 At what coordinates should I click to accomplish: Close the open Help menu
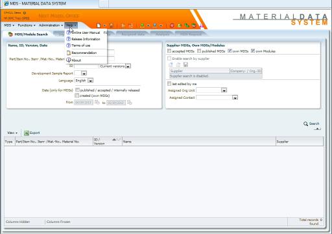click(71, 25)
